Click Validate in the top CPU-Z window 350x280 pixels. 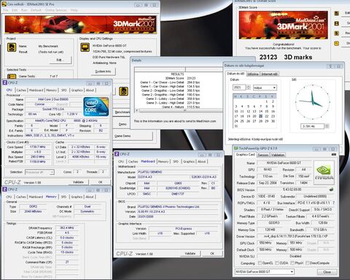tap(78, 182)
